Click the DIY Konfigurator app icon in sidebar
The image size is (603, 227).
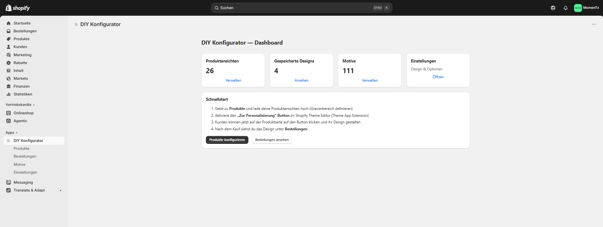click(8, 141)
